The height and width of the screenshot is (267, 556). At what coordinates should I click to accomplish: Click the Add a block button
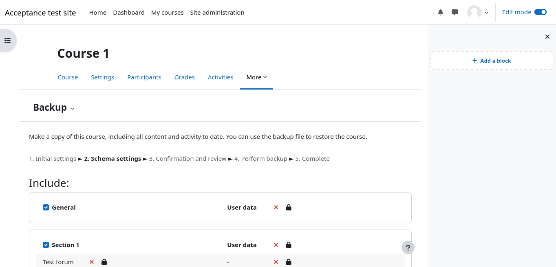(x=491, y=61)
